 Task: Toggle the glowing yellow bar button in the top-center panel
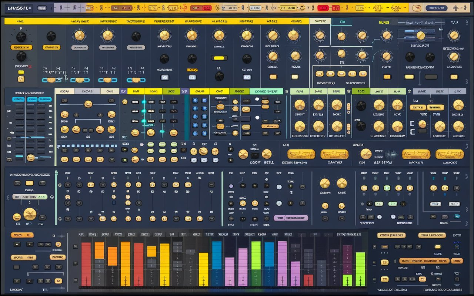219,58
